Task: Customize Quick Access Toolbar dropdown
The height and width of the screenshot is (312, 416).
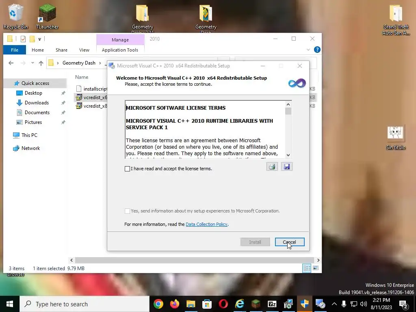Action: [x=39, y=39]
